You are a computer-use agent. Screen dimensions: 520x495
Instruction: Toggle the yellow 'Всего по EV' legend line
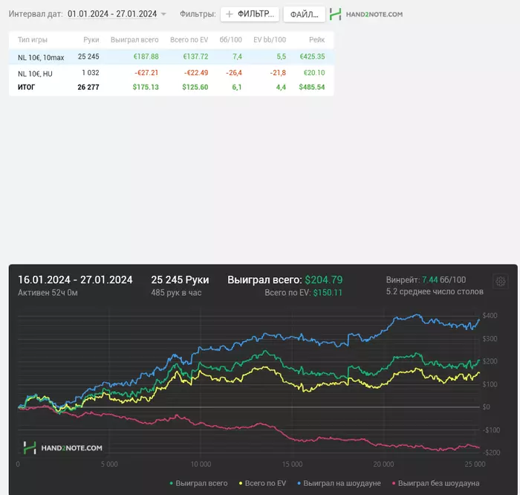tap(265, 483)
